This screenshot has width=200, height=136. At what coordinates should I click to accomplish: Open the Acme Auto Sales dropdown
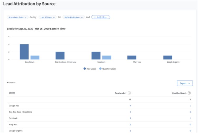(17, 17)
